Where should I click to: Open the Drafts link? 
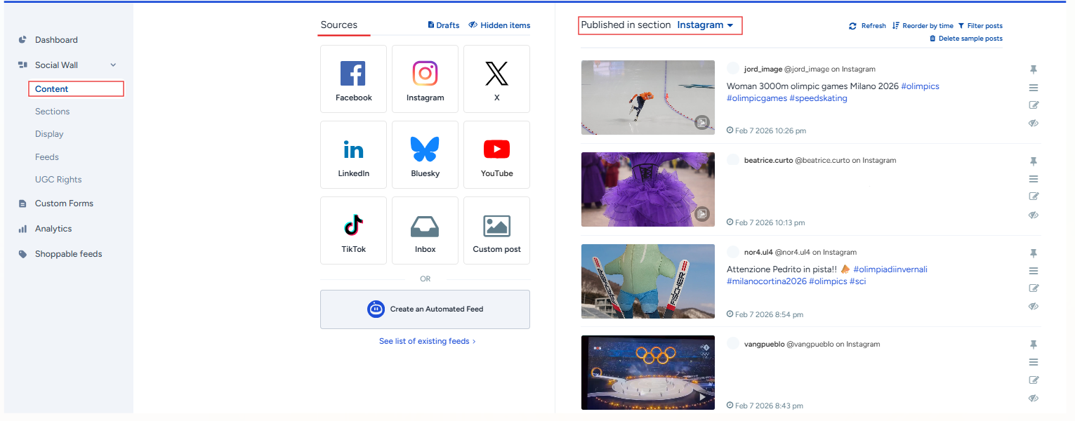tap(444, 25)
